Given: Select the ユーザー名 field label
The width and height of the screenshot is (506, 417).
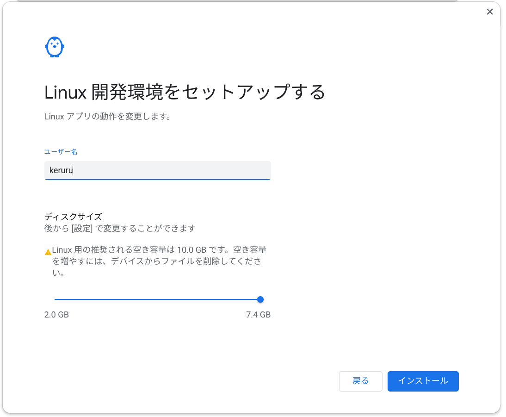Looking at the screenshot, I should click(61, 152).
